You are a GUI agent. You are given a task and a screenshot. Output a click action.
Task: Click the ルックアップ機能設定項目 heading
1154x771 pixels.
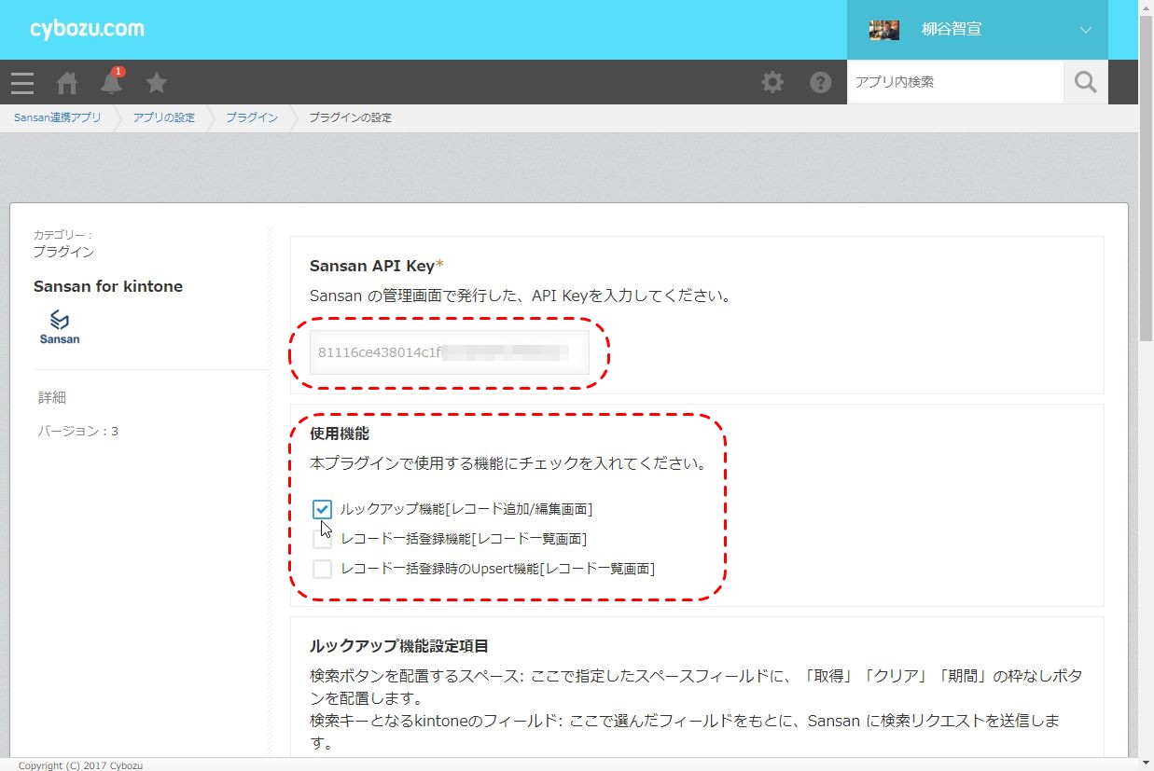click(399, 645)
